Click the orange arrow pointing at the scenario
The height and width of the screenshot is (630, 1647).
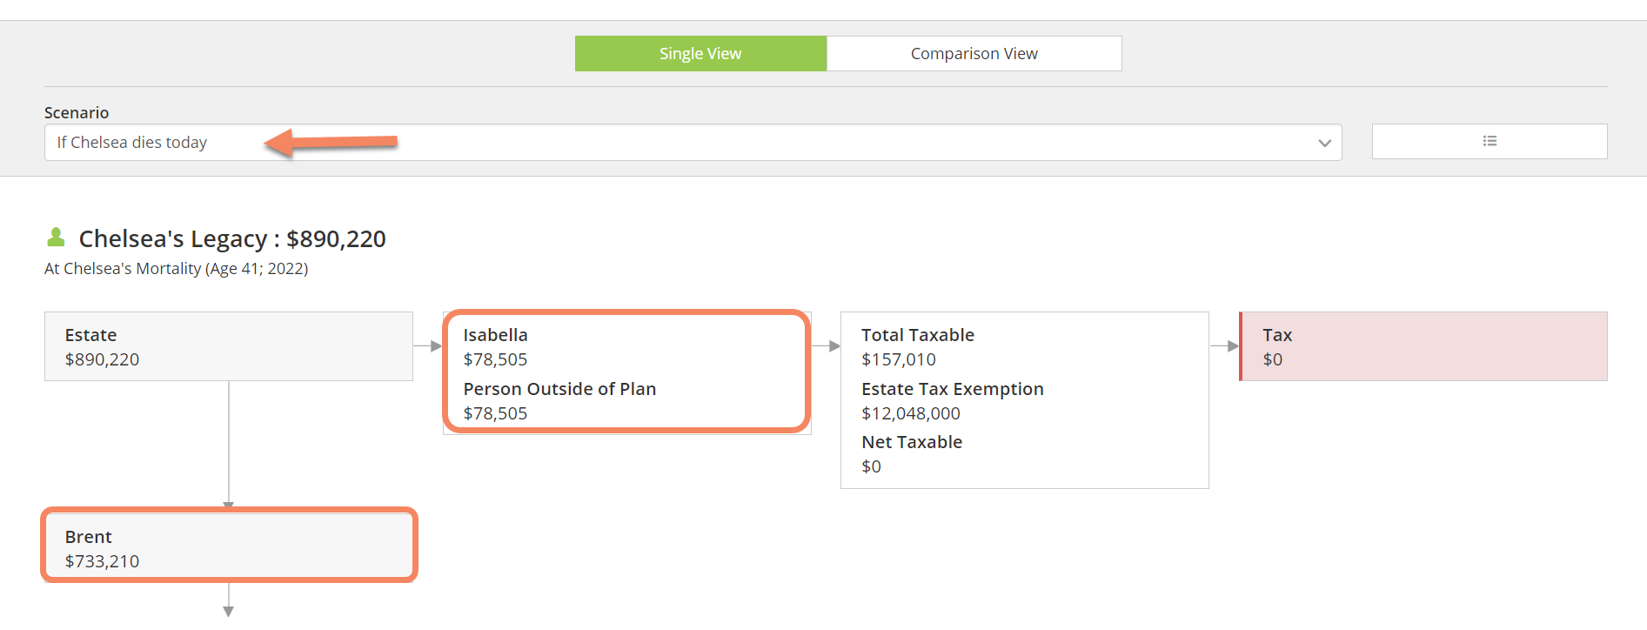click(x=331, y=142)
